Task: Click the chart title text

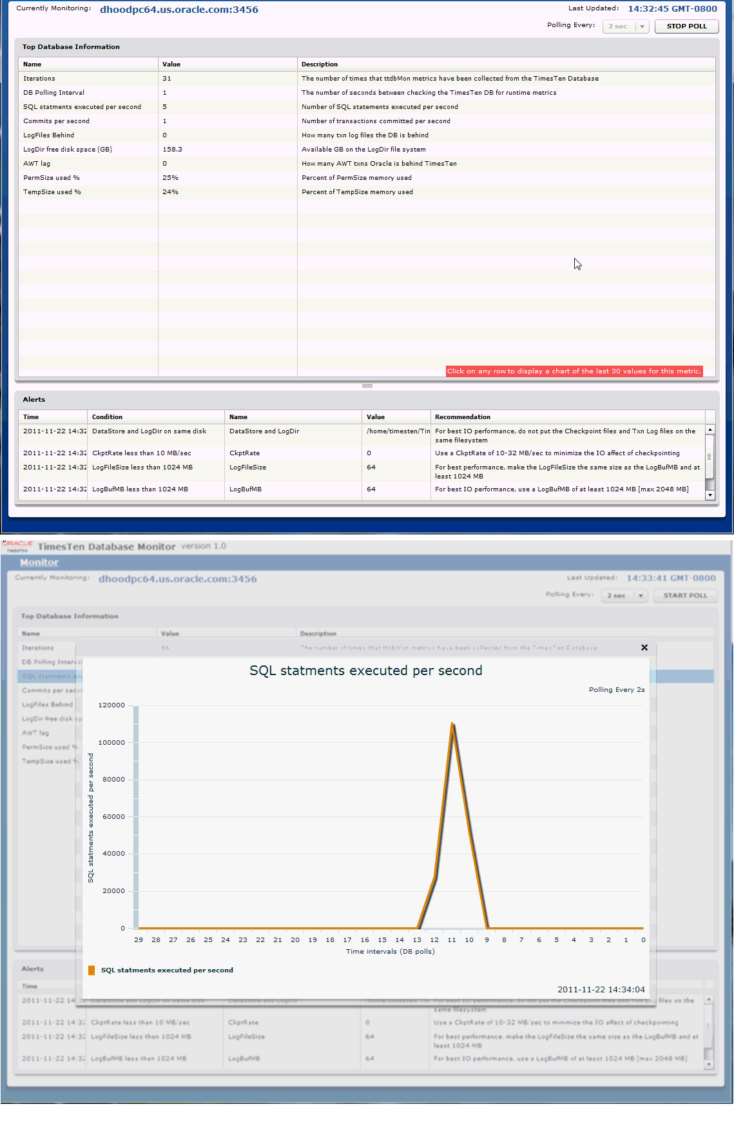Action: [x=365, y=671]
